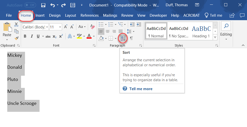
Task: Open the Bullets list dropdown arrow
Action: coord(106,24)
